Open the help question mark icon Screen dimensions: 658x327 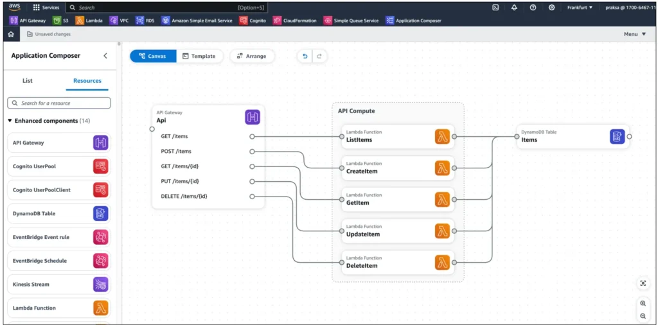pyautogui.click(x=533, y=8)
